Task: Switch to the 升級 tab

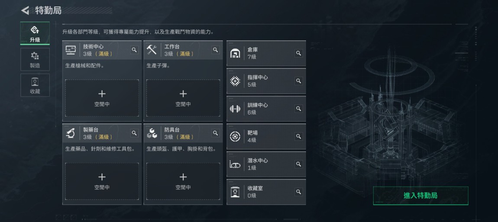Action: [35, 33]
